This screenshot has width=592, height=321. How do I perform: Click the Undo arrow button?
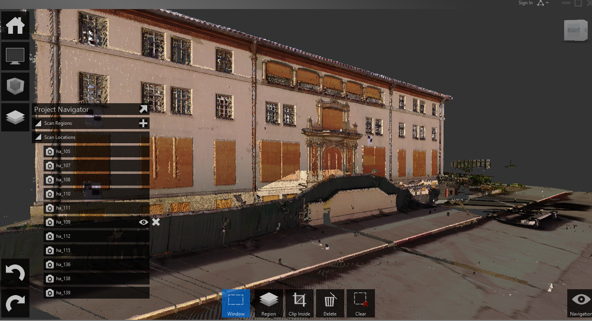[15, 273]
